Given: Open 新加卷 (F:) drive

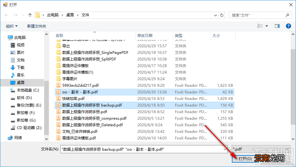Looking at the screenshot, I should pyautogui.click(x=23, y=113).
